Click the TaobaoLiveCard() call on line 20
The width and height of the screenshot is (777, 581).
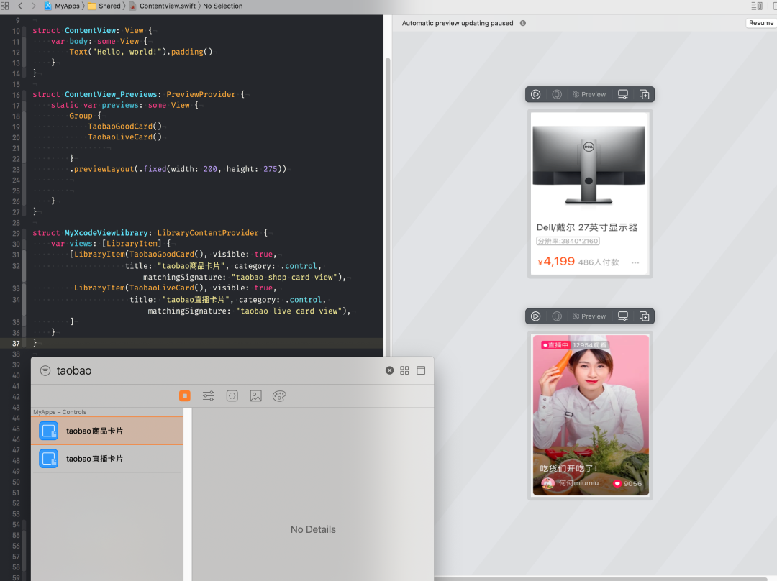(x=125, y=137)
